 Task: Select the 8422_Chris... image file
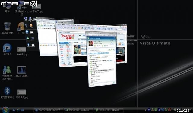point(22,72)
